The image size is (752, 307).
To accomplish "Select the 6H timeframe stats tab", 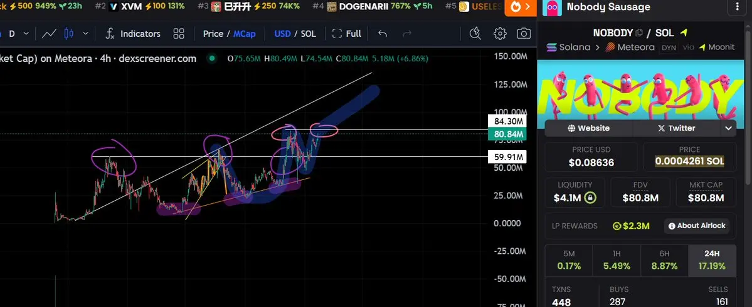I will (664, 260).
